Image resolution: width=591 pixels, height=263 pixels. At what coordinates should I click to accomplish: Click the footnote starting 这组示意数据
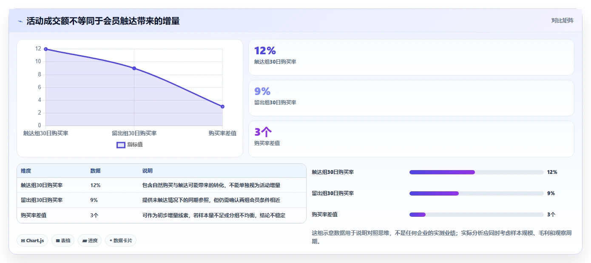click(x=442, y=237)
